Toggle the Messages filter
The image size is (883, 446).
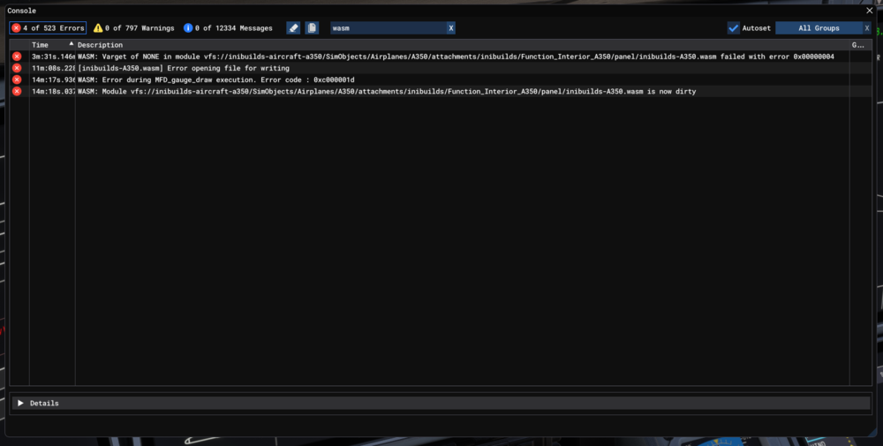click(228, 28)
